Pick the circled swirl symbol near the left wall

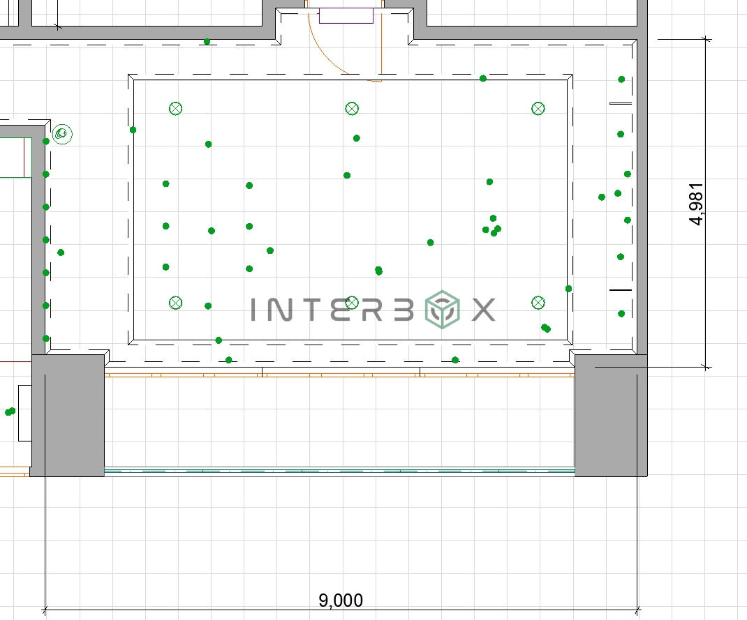[62, 134]
